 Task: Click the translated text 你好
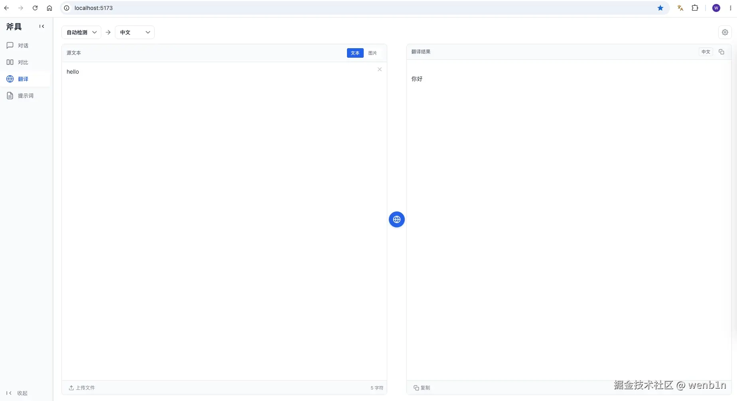click(417, 79)
